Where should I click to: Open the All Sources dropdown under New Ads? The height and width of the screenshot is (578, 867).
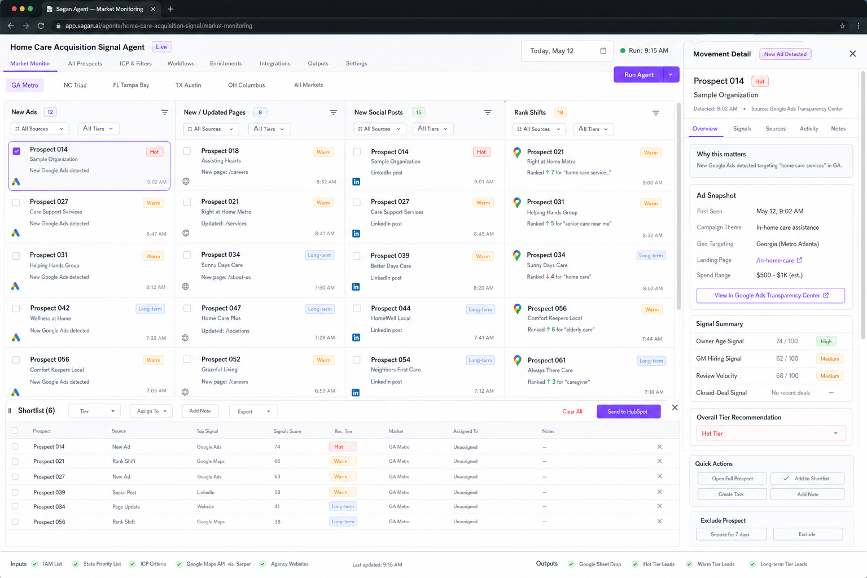click(40, 129)
